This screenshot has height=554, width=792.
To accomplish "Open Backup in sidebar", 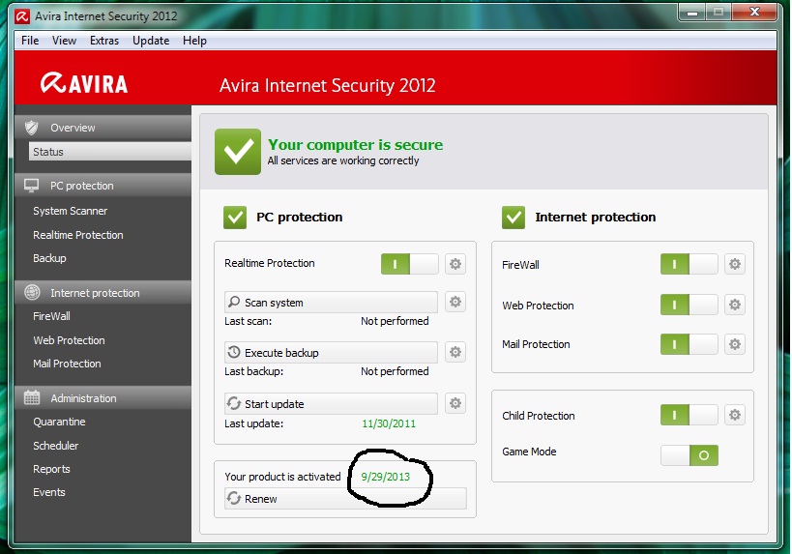I will point(49,258).
